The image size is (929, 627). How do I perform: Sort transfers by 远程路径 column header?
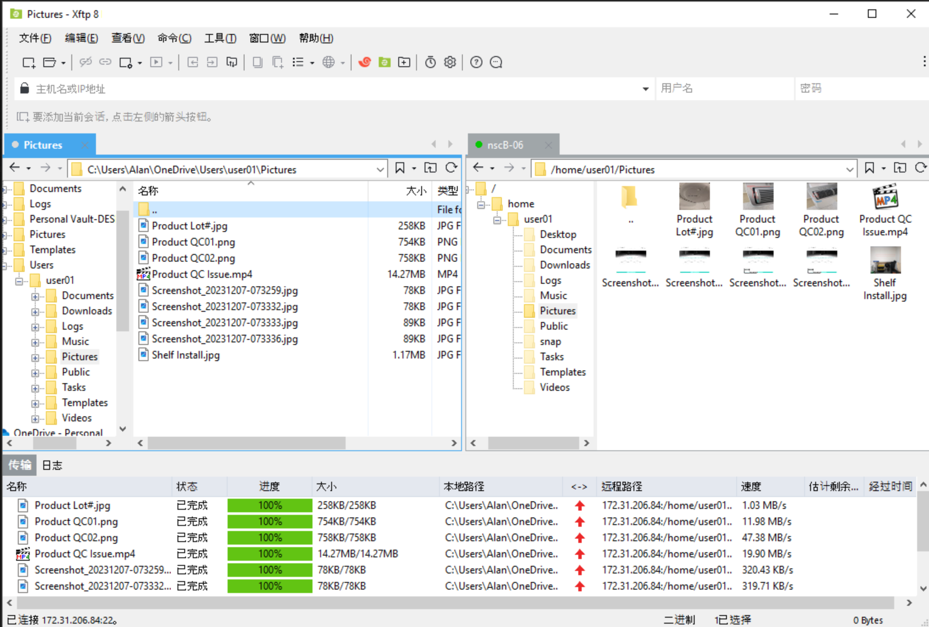pos(666,486)
